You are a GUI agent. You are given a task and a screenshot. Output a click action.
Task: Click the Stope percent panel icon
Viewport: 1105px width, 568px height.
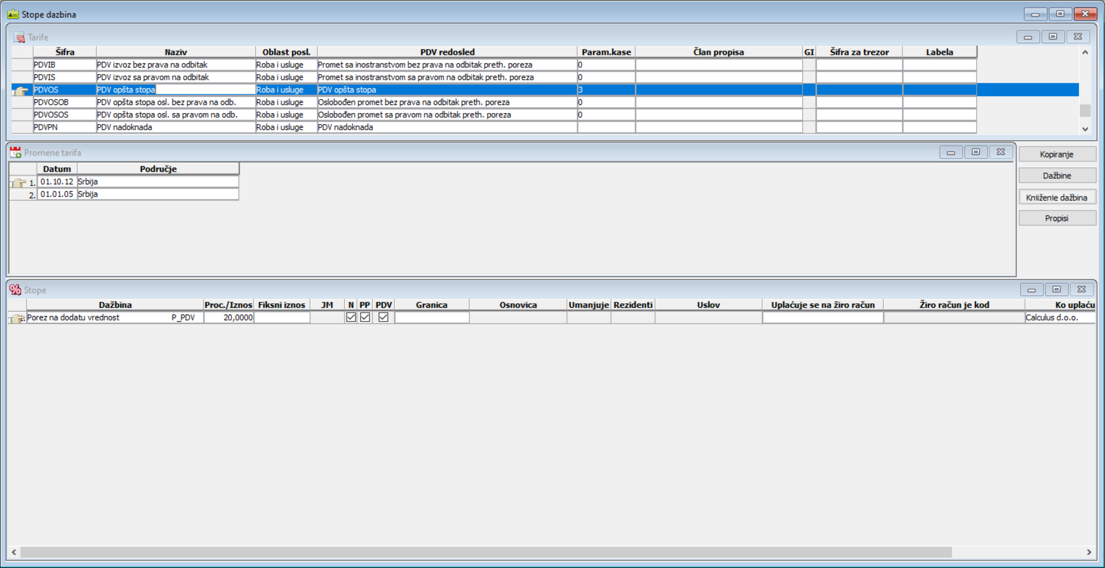tap(16, 290)
